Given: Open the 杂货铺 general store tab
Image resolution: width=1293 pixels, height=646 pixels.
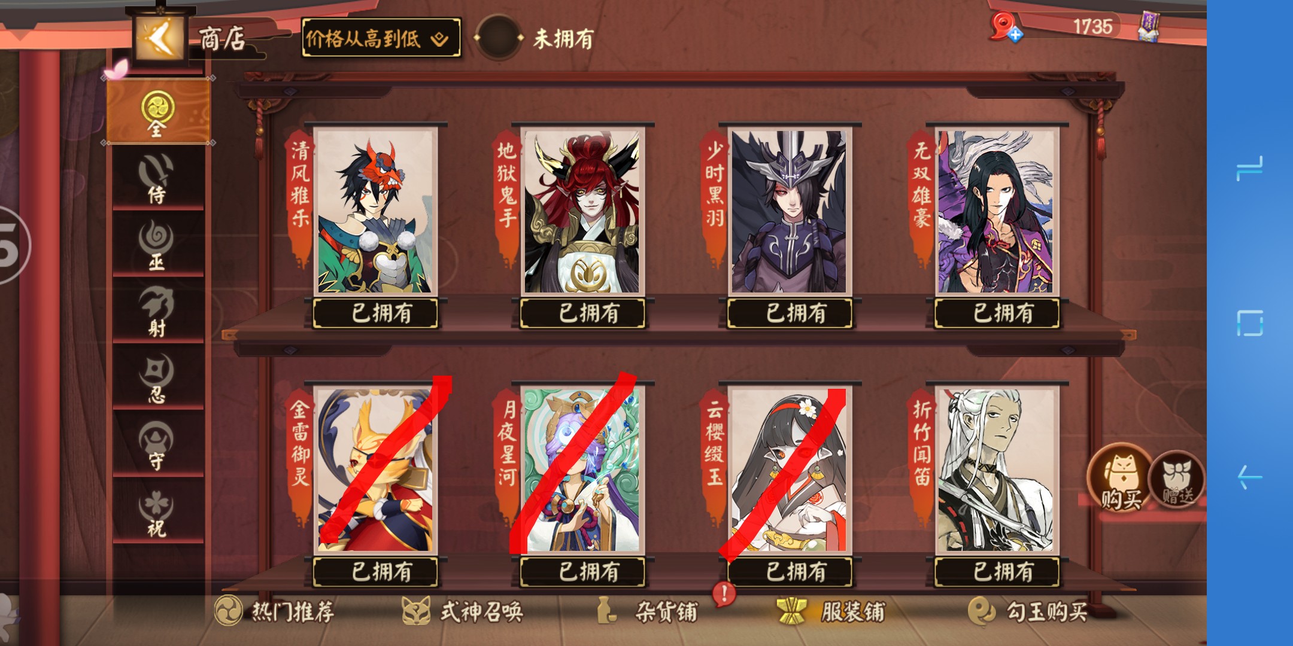Looking at the screenshot, I should coord(648,611).
